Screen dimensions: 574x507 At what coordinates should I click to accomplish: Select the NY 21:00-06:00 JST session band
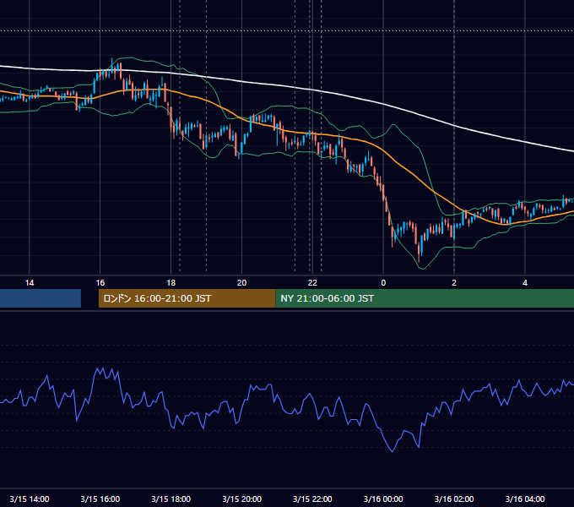pyautogui.click(x=425, y=298)
